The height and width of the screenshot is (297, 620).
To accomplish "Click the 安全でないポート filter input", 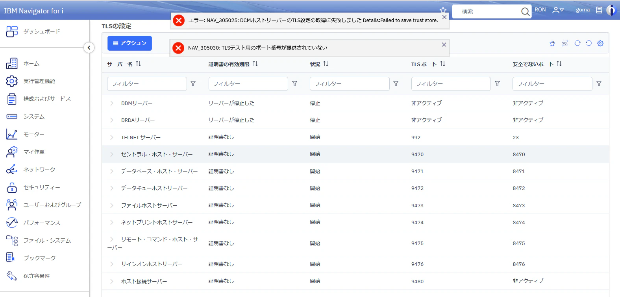I will pos(552,84).
